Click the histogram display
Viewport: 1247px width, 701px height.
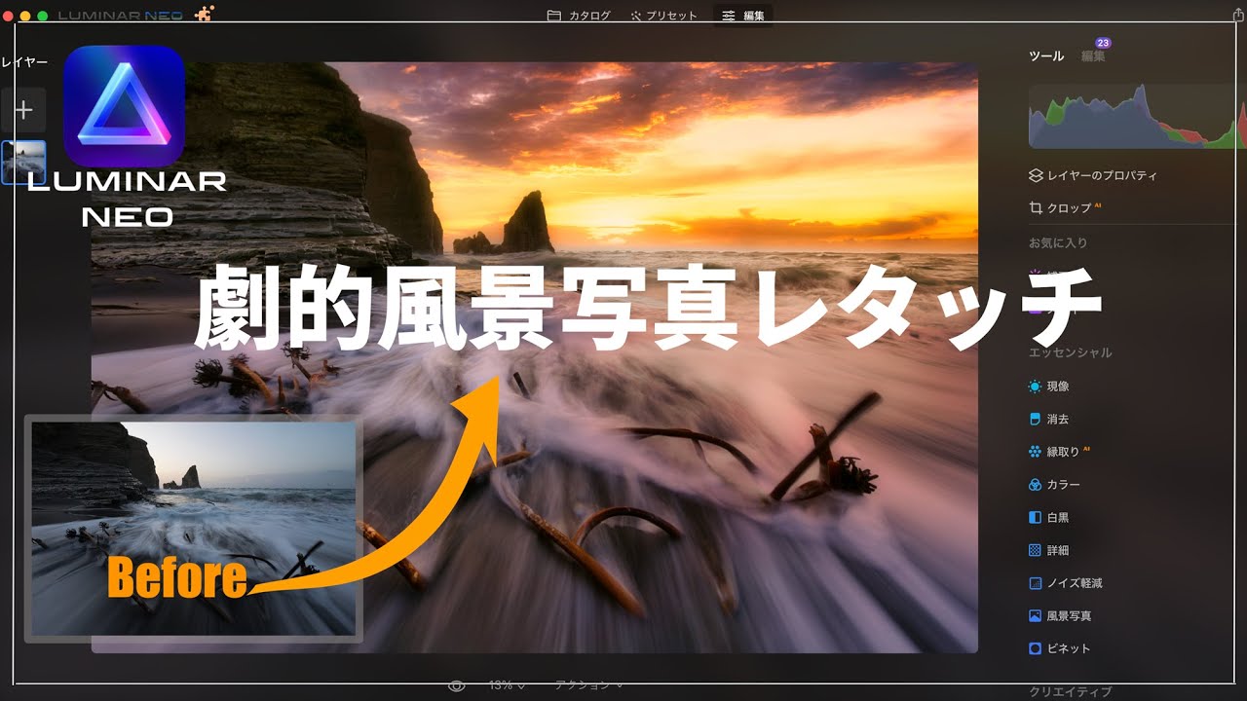(x=1136, y=116)
